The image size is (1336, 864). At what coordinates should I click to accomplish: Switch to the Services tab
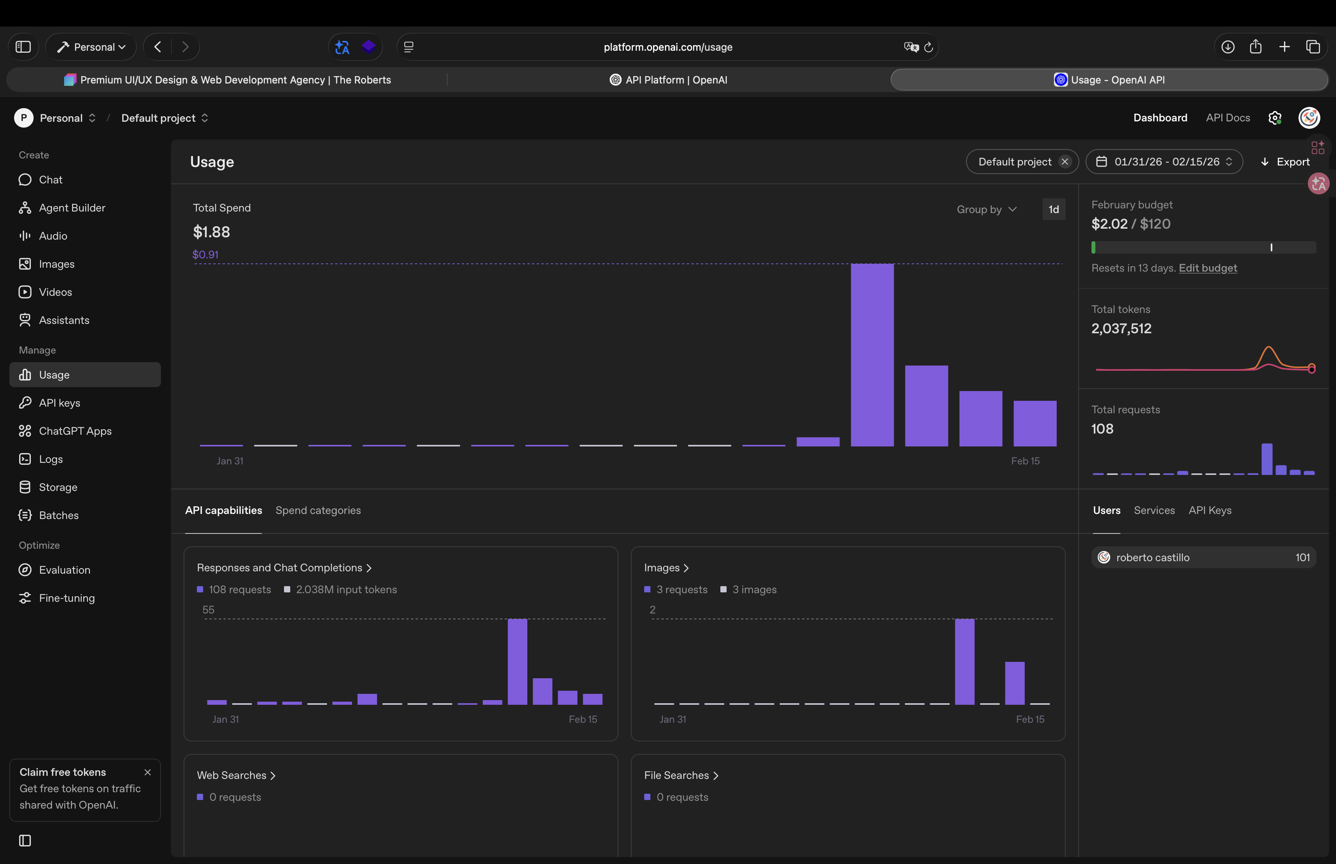[1154, 510]
